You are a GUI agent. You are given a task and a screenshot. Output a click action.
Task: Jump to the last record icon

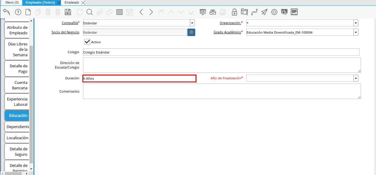click(x=191, y=12)
